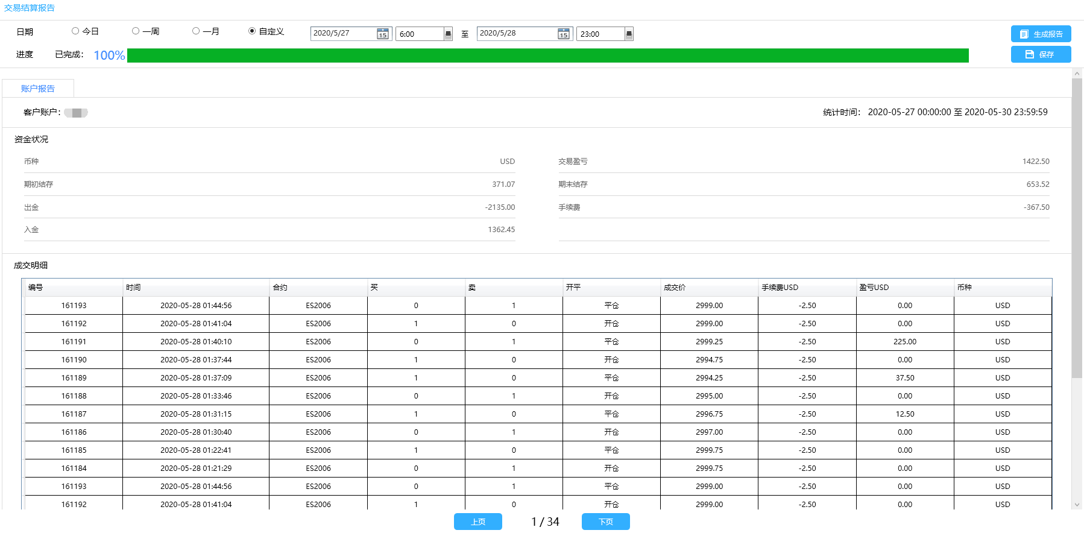
Task: Click the scrollbar down arrow
Action: 1077,505
